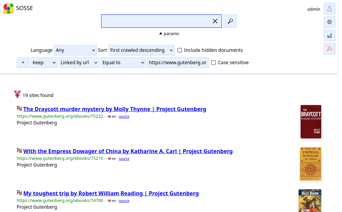This screenshot has height=212, width=342.
Task: Click the admin username text
Action: point(314,9)
